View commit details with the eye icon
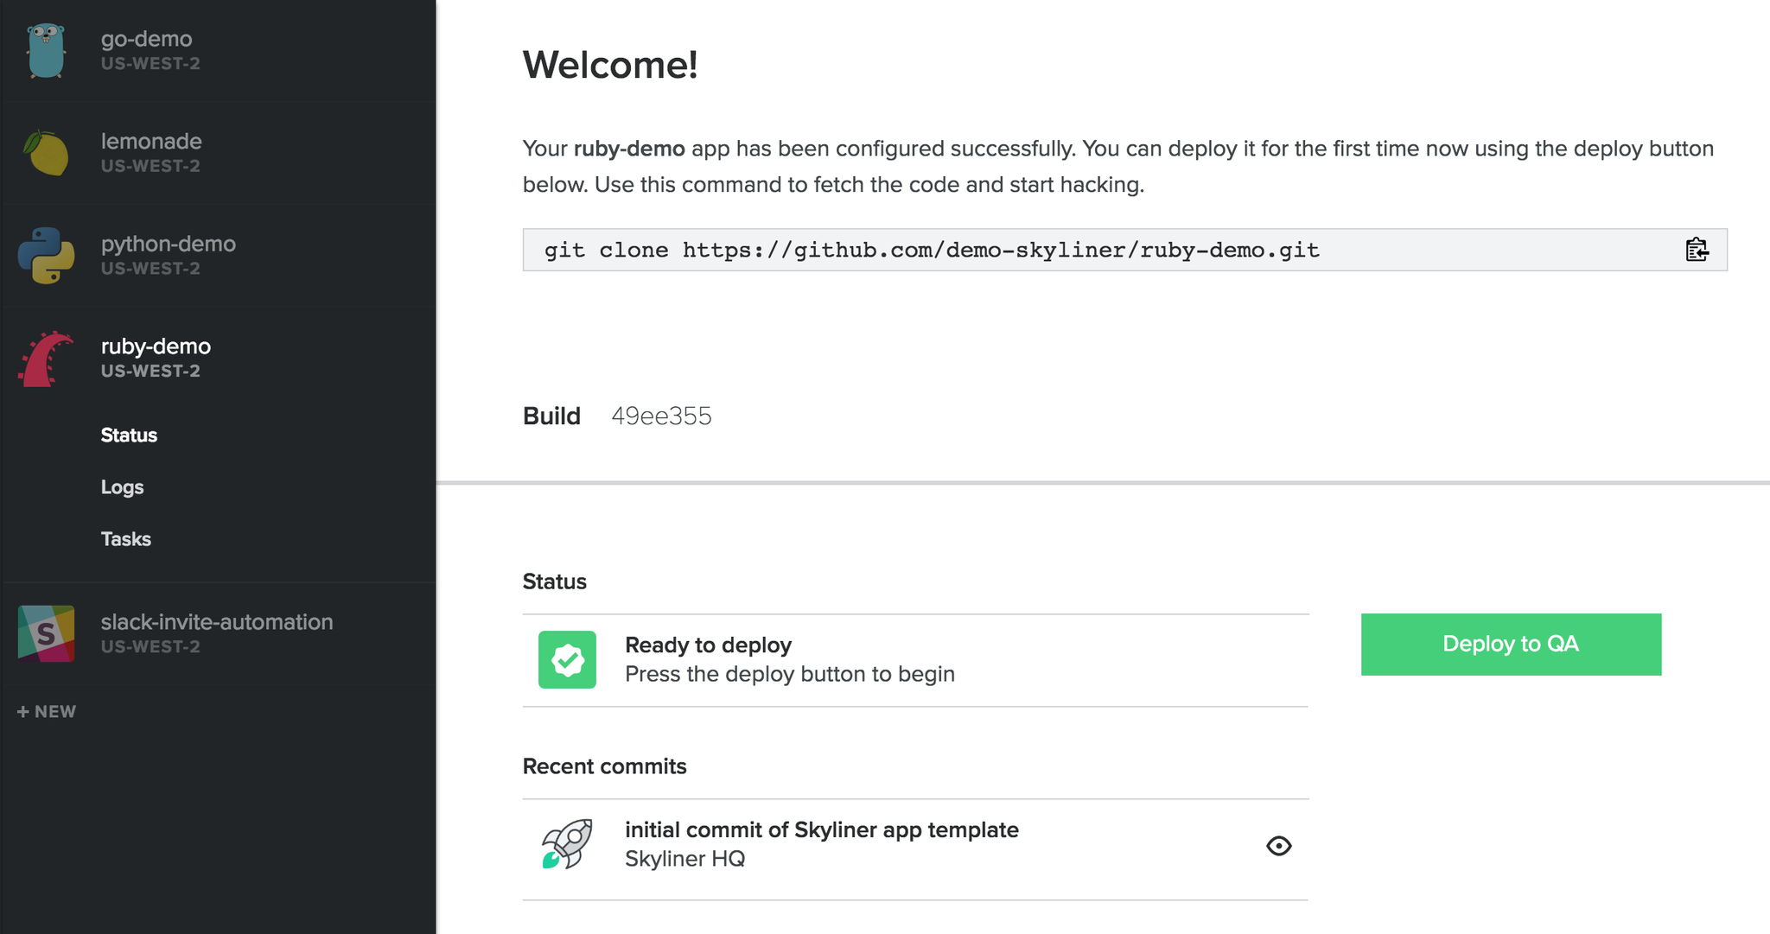 coord(1278,846)
